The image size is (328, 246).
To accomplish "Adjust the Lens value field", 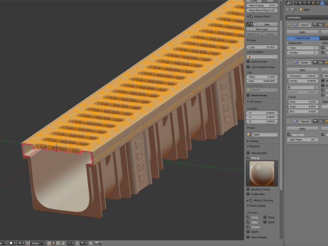I will [x=262, y=47].
